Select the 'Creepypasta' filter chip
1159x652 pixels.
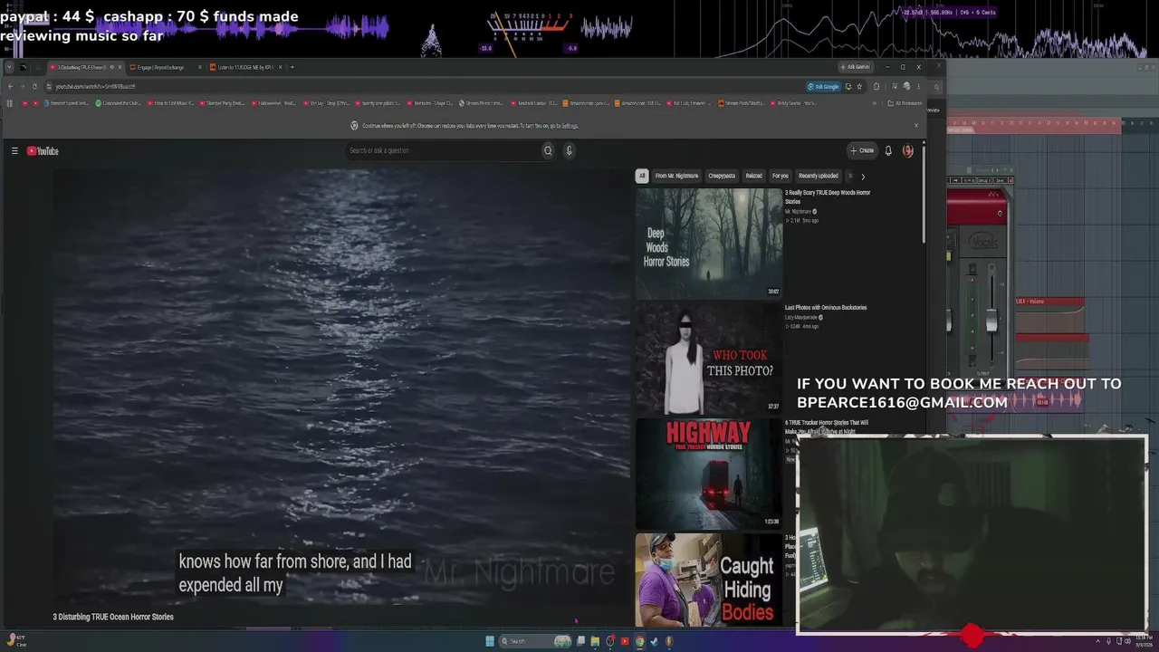[x=722, y=177]
